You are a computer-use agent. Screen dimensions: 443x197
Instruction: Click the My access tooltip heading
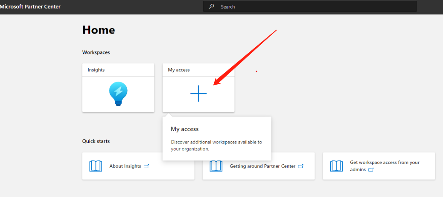click(185, 129)
